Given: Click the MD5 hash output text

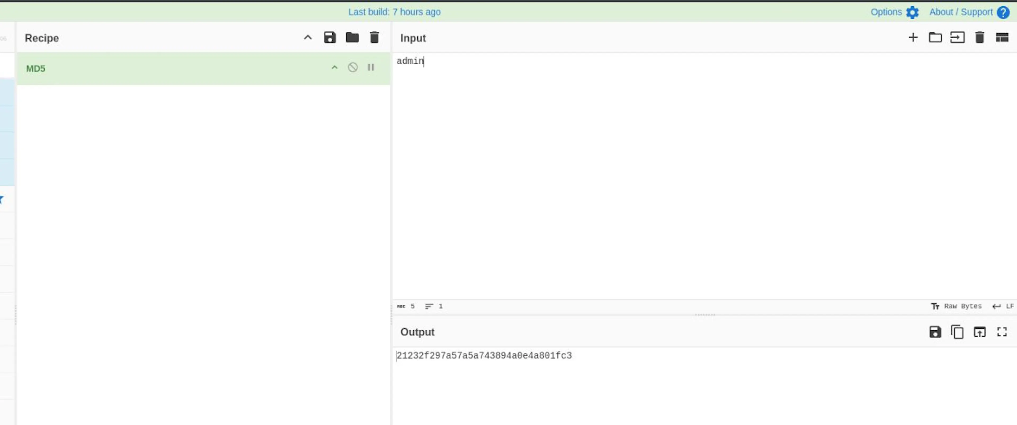Looking at the screenshot, I should click(484, 356).
